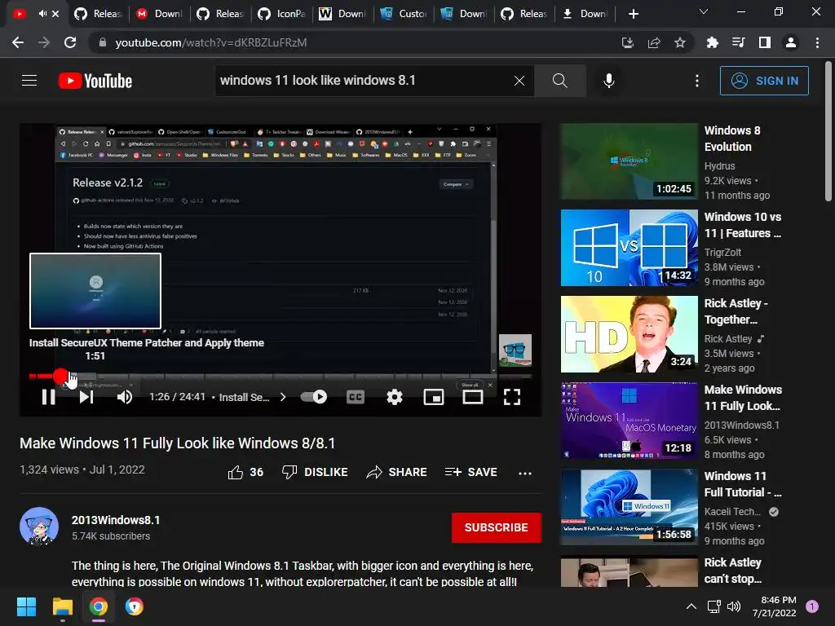
Task: Toggle Chrome side panel
Action: [765, 42]
